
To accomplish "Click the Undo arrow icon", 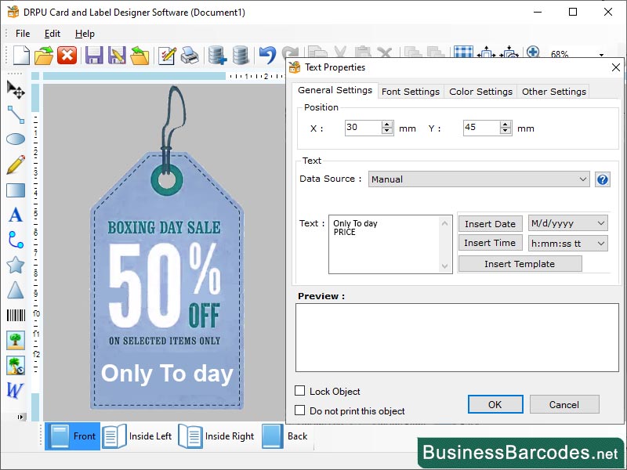I will 266,55.
